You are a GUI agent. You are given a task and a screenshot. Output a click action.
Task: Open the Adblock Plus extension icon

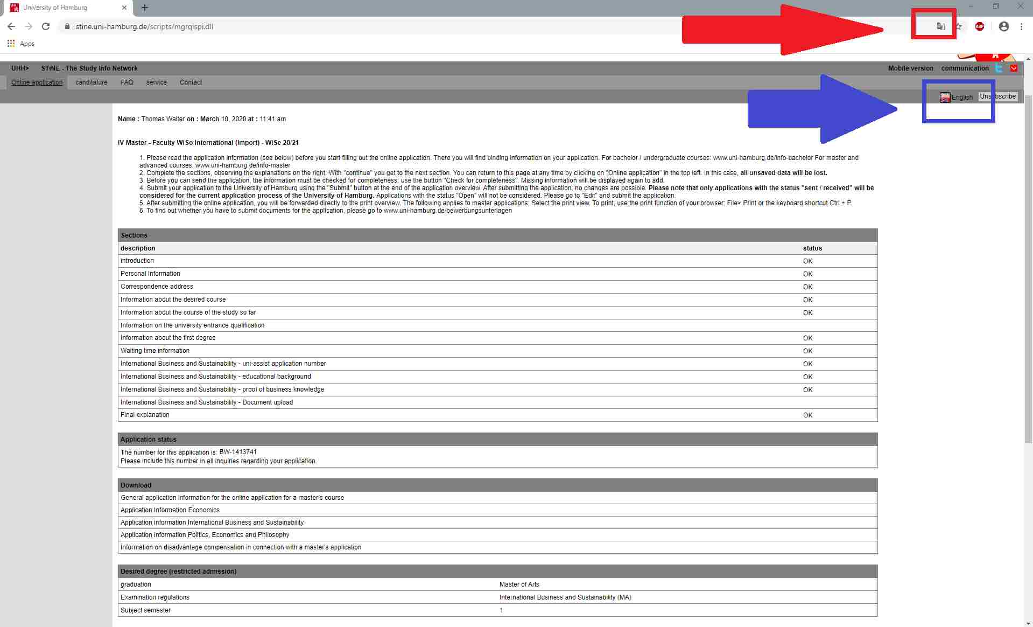(x=980, y=26)
